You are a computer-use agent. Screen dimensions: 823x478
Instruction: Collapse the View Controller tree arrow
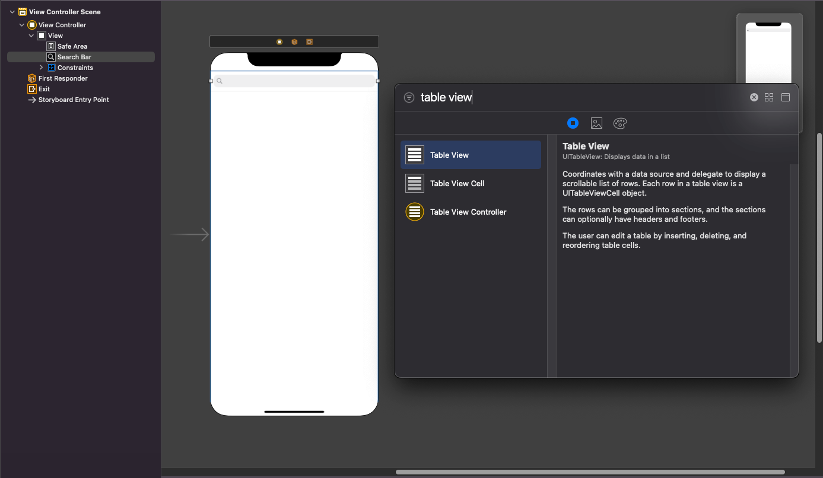(22, 25)
